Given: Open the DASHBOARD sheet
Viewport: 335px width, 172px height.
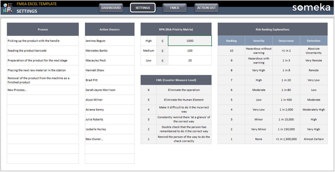Looking at the screenshot, I should pyautogui.click(x=111, y=8).
